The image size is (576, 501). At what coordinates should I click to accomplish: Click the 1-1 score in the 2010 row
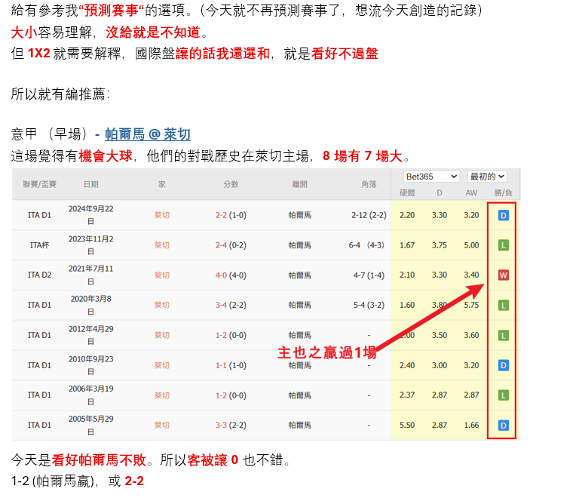pos(220,365)
